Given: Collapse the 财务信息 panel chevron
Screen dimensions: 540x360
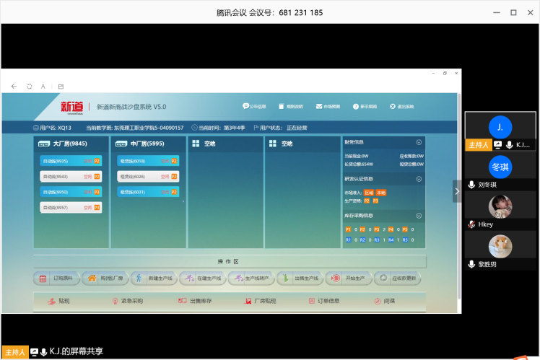Looking at the screenshot, I should click(x=419, y=142).
